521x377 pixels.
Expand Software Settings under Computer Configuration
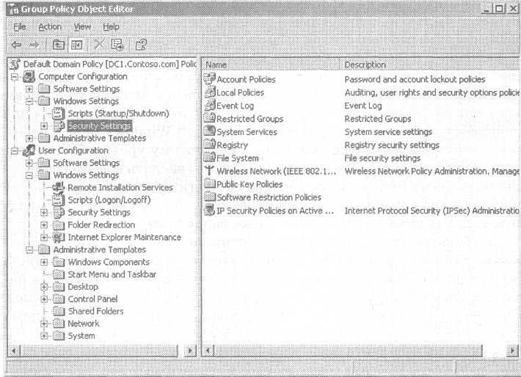[29, 89]
